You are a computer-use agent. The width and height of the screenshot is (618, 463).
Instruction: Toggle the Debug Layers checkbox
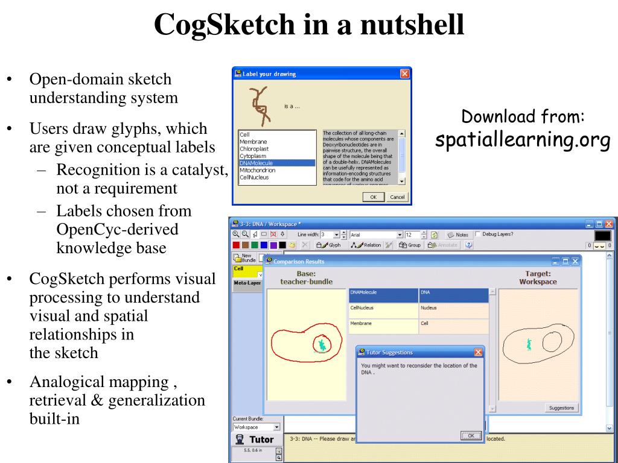click(478, 234)
